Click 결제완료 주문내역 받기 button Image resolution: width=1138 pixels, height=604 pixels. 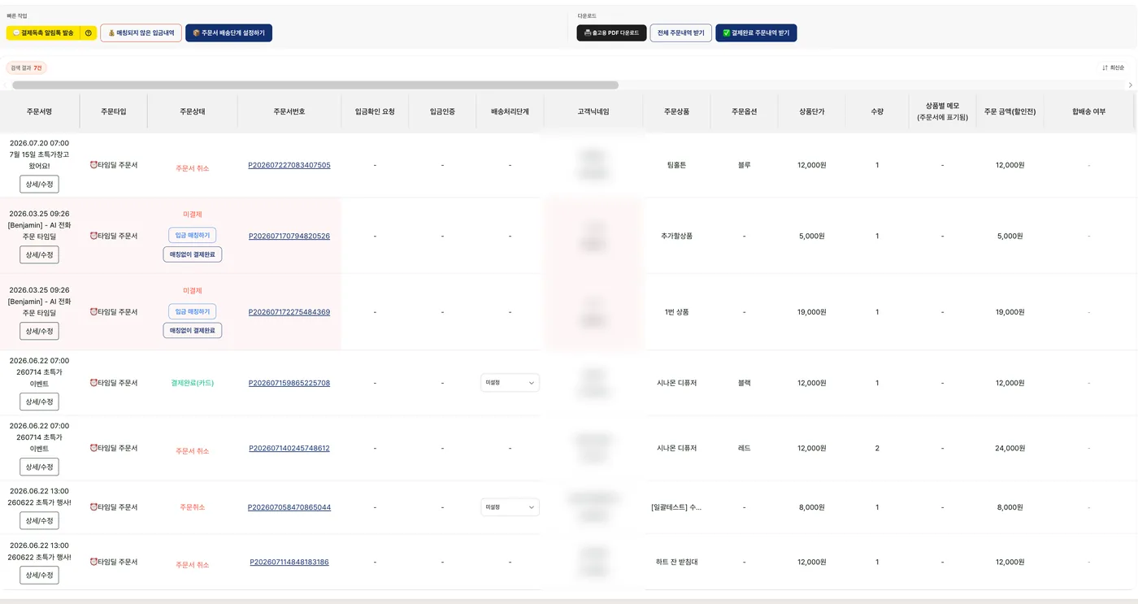click(756, 33)
